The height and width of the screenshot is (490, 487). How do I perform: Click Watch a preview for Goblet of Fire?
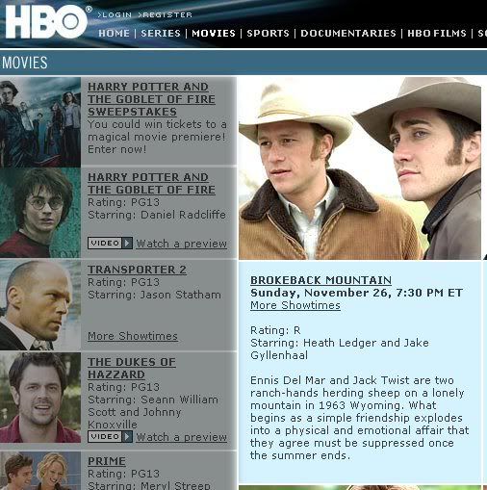coord(182,244)
